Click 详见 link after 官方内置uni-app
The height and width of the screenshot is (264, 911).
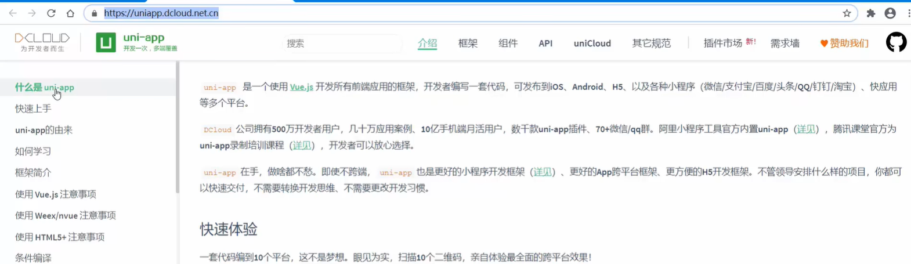tap(806, 129)
